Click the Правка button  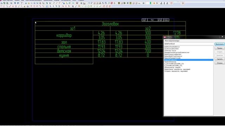click(x=219, y=48)
